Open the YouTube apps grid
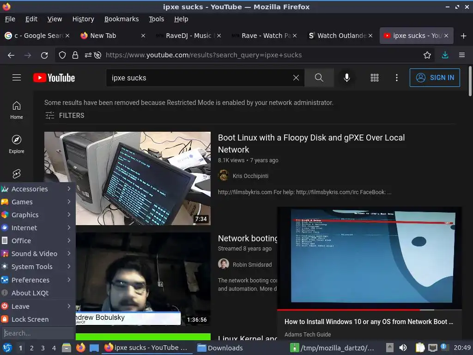The width and height of the screenshot is (473, 355). click(x=374, y=78)
